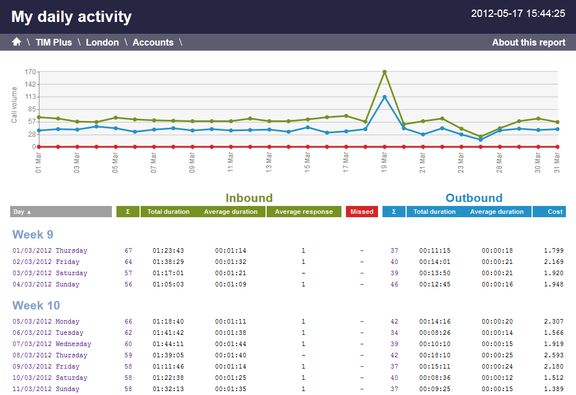Click the 19 Mar peak on blue line
The image size is (576, 395).
point(384,97)
